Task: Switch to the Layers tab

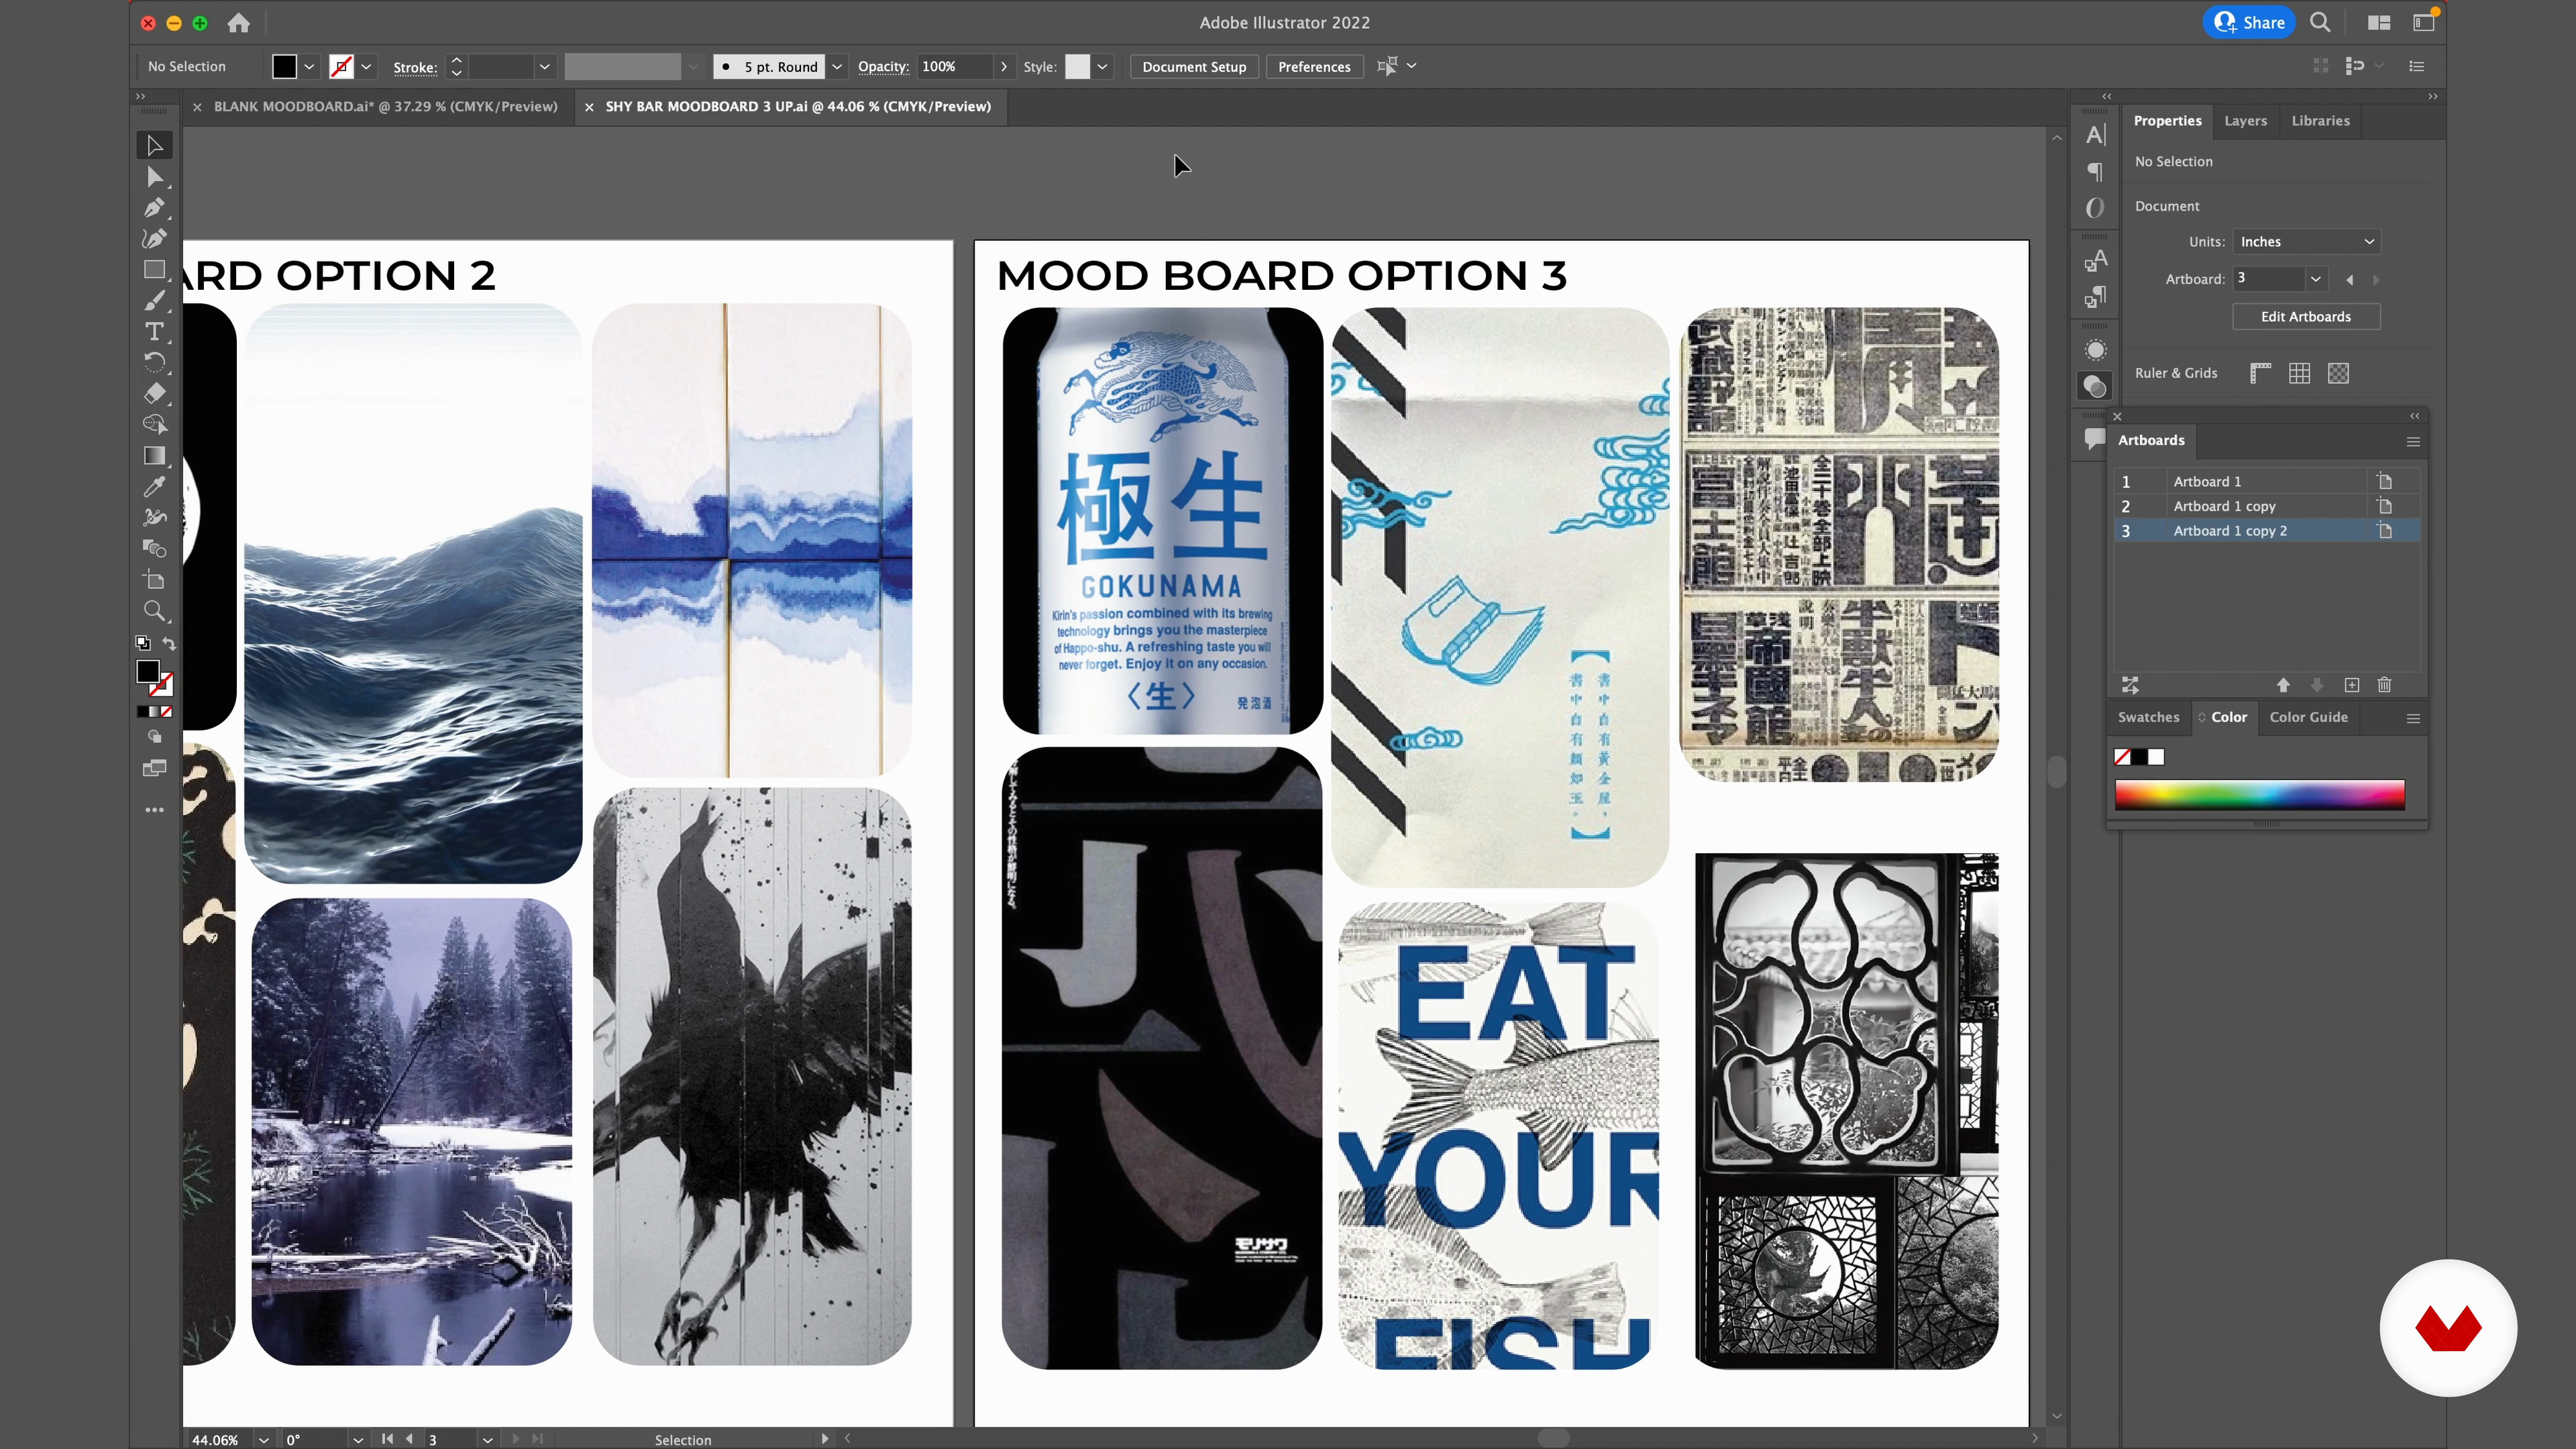Action: 2245,121
